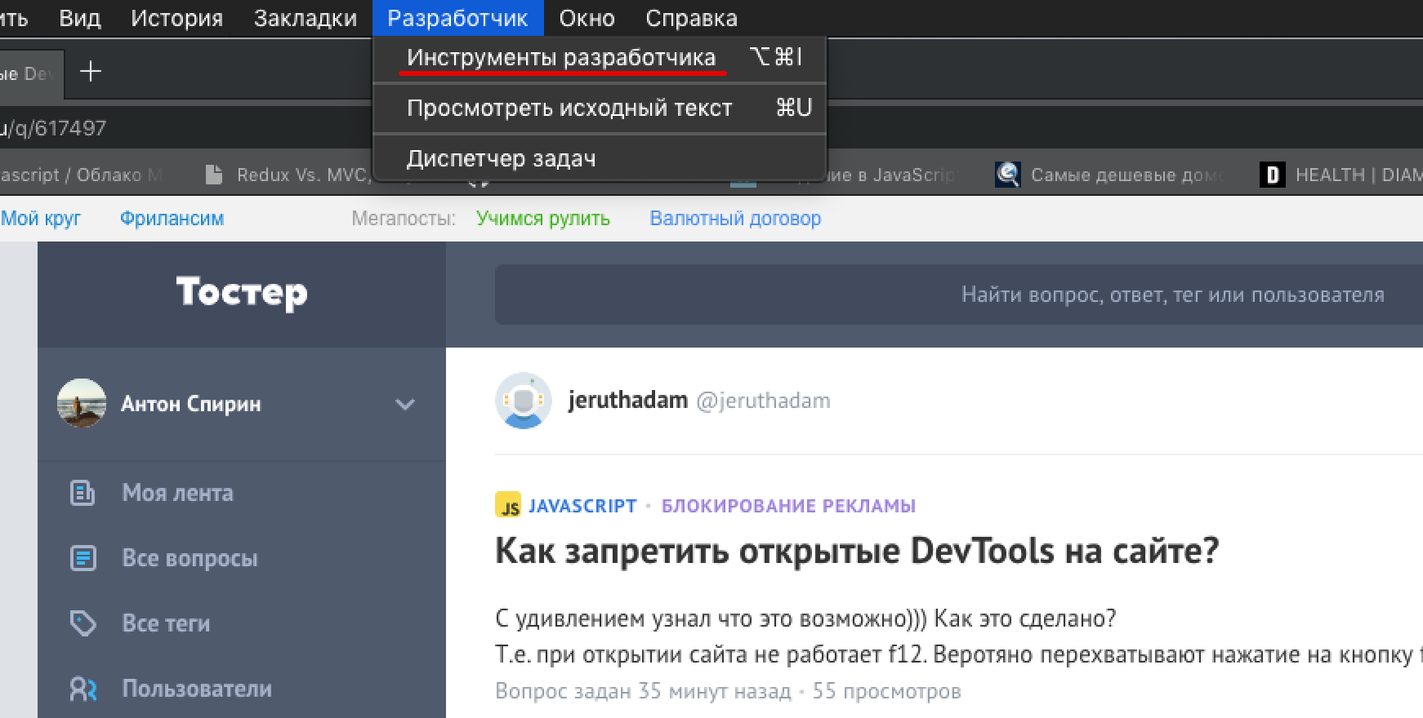Add a new browser tab with plus
The height and width of the screenshot is (718, 1423).
tap(91, 72)
